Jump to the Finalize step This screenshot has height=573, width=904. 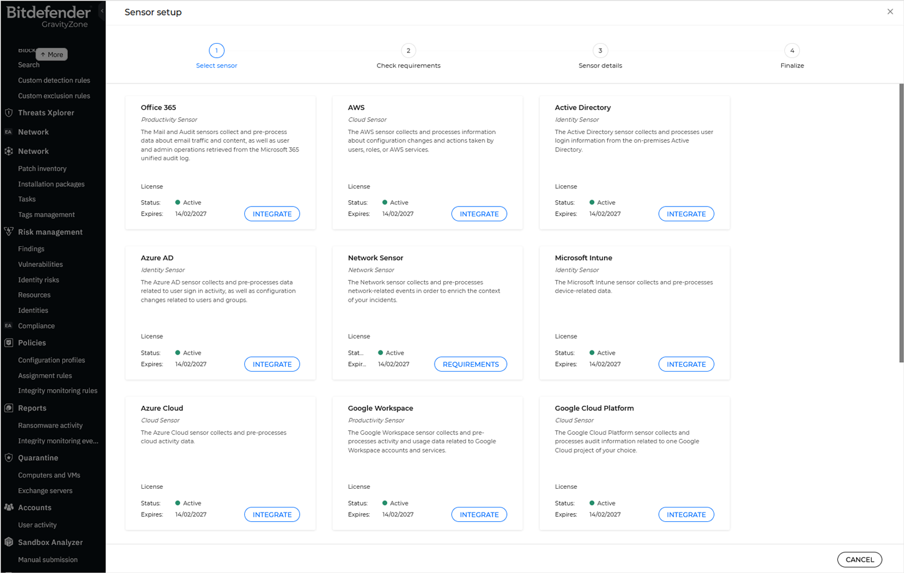[x=792, y=51]
